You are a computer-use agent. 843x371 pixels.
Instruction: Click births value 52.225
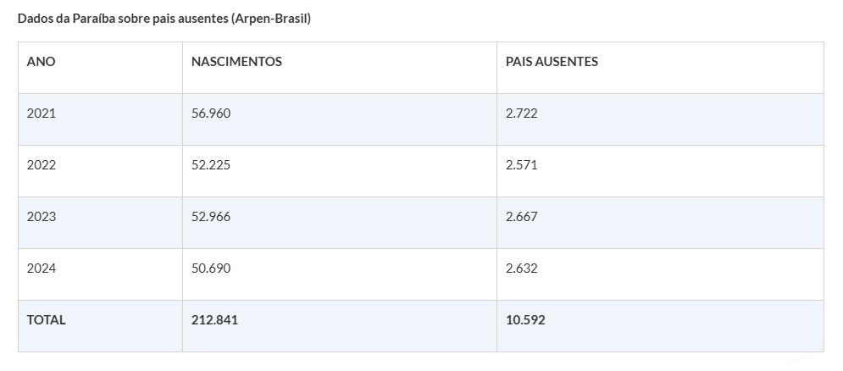[211, 165]
